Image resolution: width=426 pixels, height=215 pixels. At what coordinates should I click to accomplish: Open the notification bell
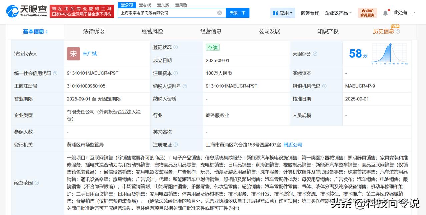point(385,13)
